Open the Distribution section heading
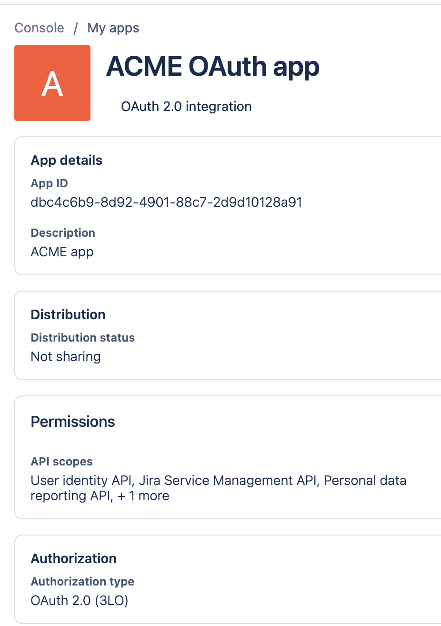Image resolution: width=441 pixels, height=626 pixels. [68, 314]
